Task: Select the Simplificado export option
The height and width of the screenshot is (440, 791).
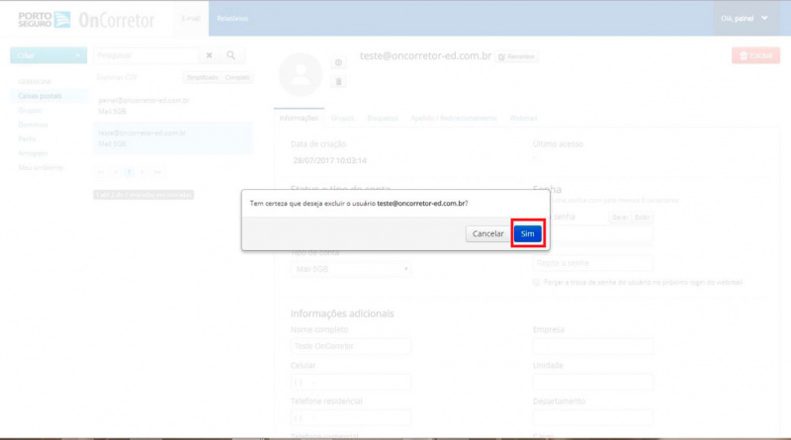Action: point(203,78)
